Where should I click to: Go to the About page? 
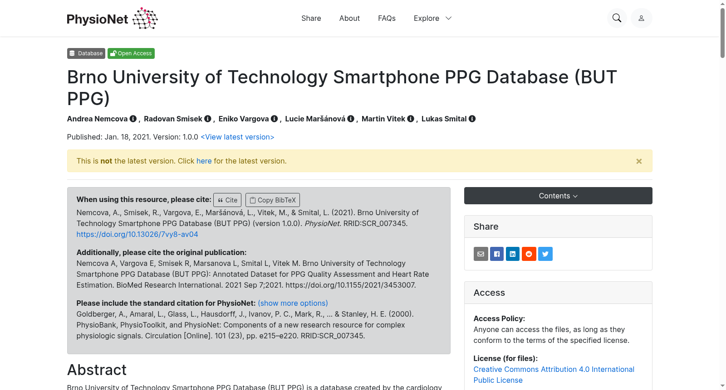pos(349,18)
